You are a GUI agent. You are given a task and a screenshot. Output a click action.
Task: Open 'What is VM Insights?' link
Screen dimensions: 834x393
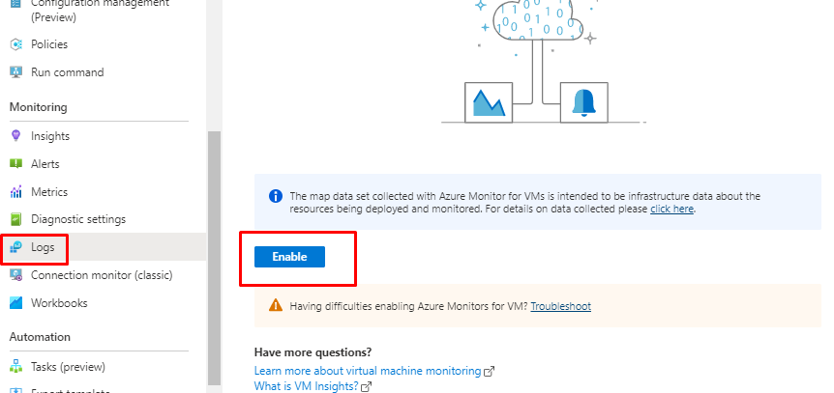click(306, 386)
